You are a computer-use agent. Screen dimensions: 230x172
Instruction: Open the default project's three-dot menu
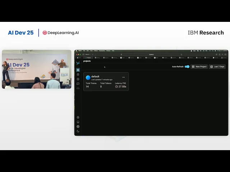pyautogui.click(x=124, y=77)
